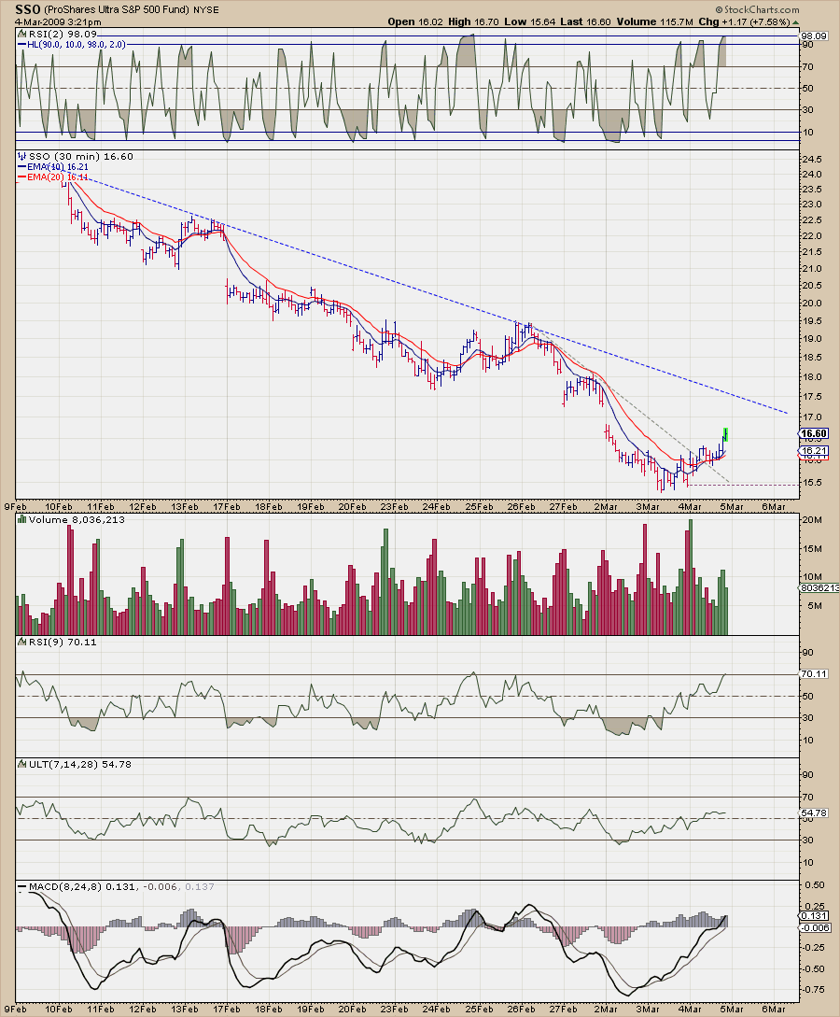This screenshot has width=840, height=1017.
Task: Click the 15.5 price axis label
Action: (x=811, y=483)
